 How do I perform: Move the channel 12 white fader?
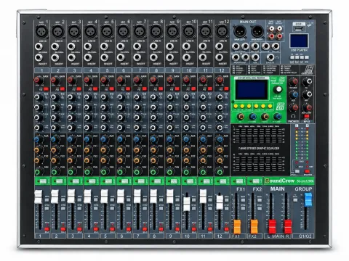(220, 202)
